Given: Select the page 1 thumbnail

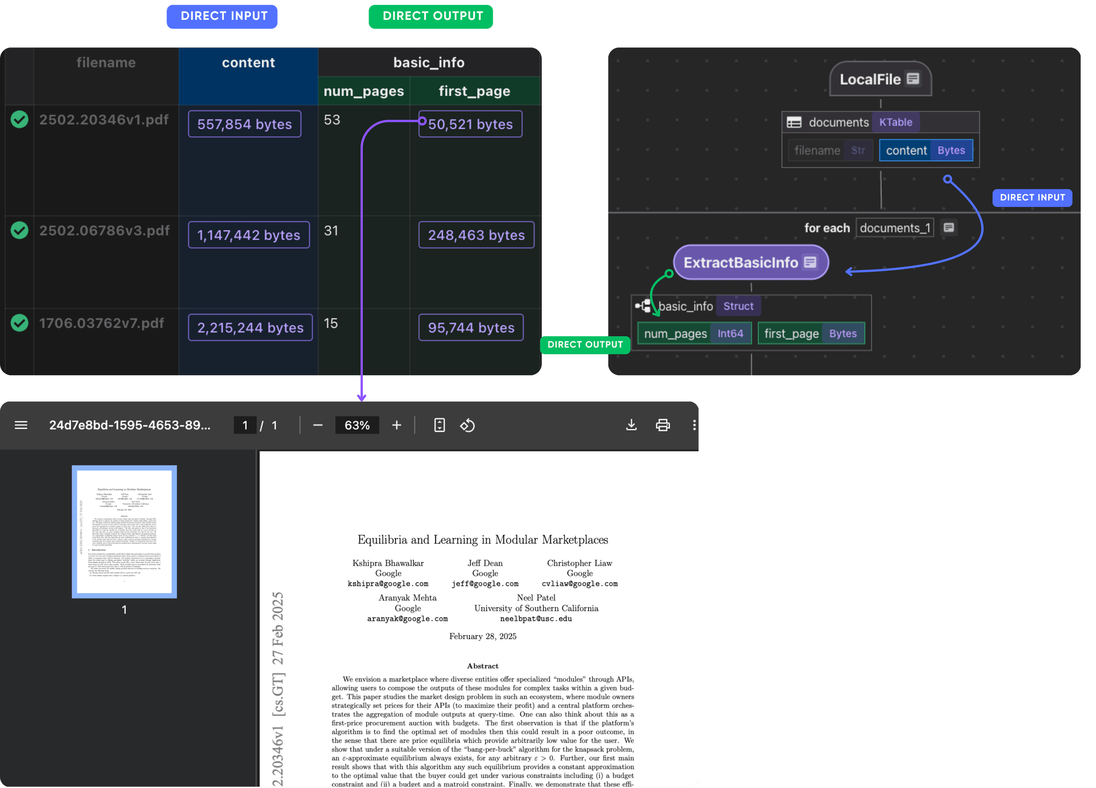Looking at the screenshot, I should [x=124, y=532].
